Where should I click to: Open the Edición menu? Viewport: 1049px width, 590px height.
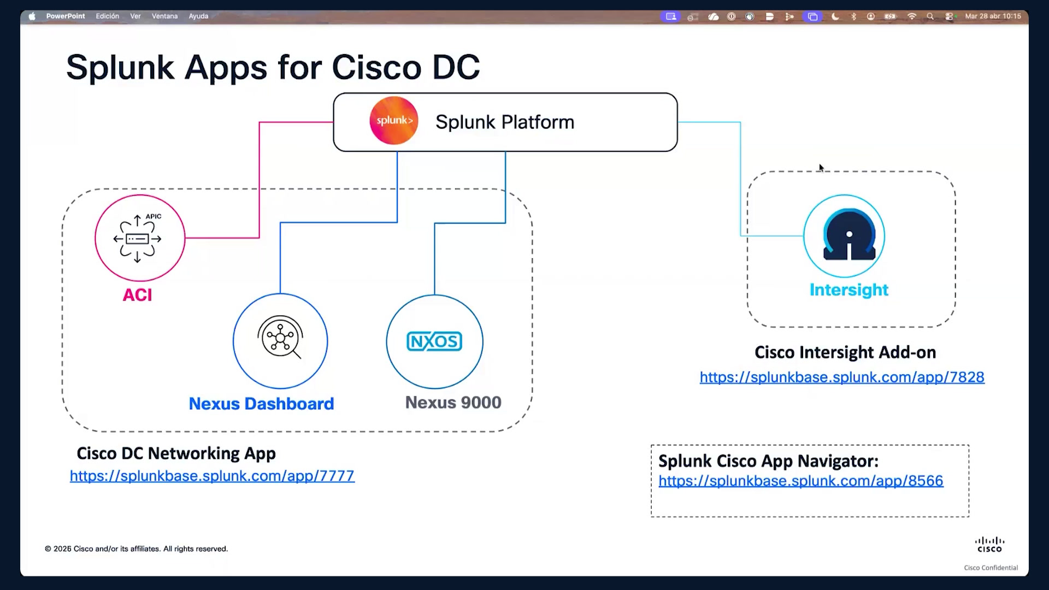[x=108, y=16]
